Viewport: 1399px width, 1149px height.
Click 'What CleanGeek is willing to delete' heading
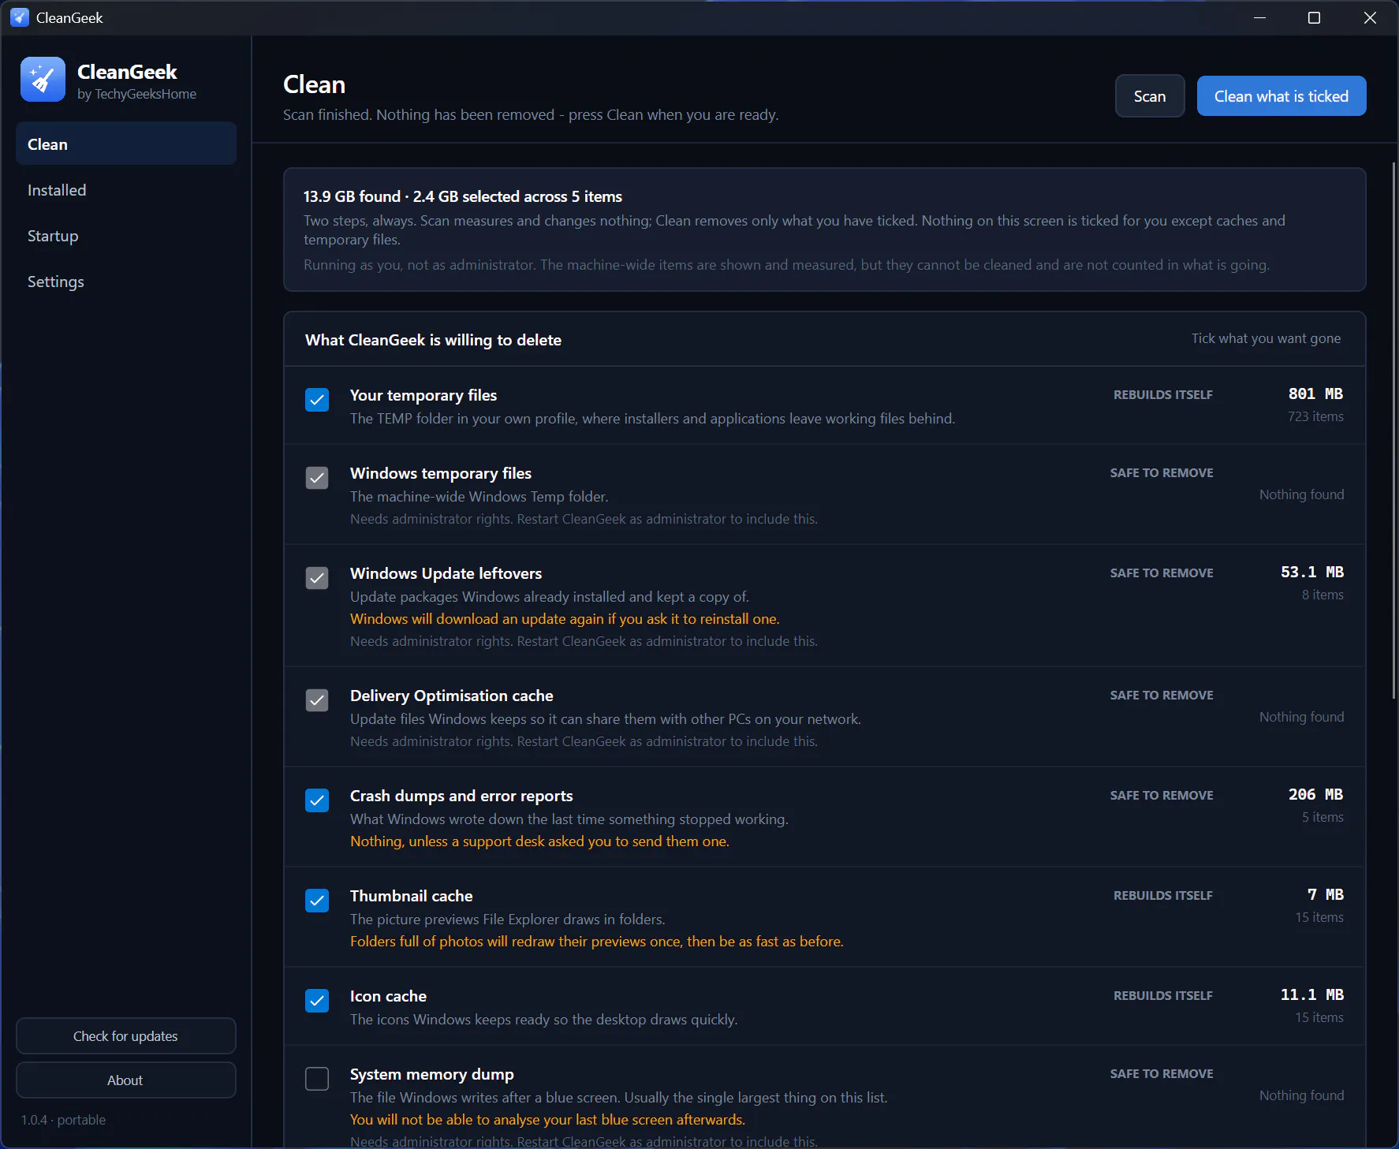click(x=433, y=340)
